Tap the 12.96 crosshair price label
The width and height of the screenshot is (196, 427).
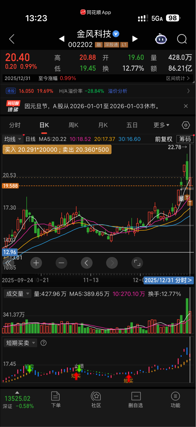pos(10,252)
